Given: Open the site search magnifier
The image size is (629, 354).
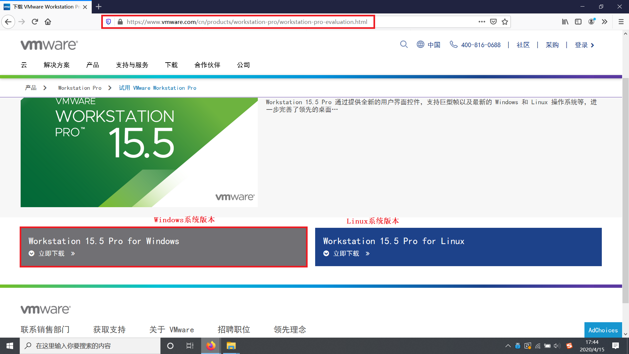Looking at the screenshot, I should click(x=404, y=45).
